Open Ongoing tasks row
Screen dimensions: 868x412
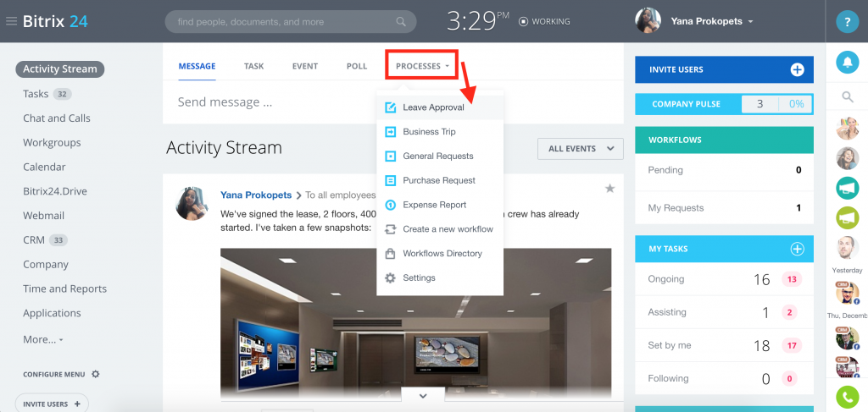(x=724, y=279)
